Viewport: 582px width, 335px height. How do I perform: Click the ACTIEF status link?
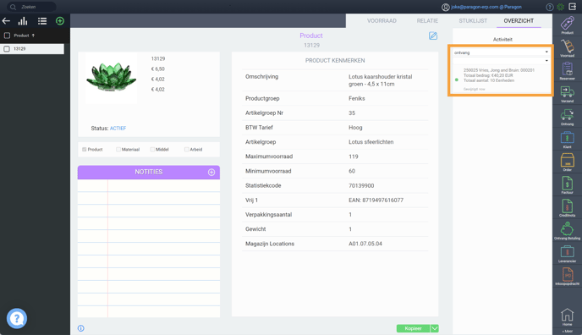point(118,129)
